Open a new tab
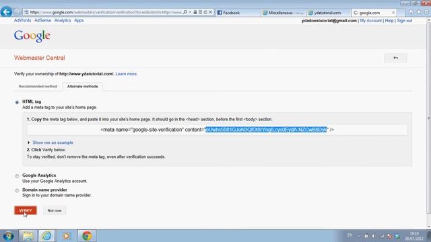This screenshot has width=431, height=242. [x=401, y=13]
